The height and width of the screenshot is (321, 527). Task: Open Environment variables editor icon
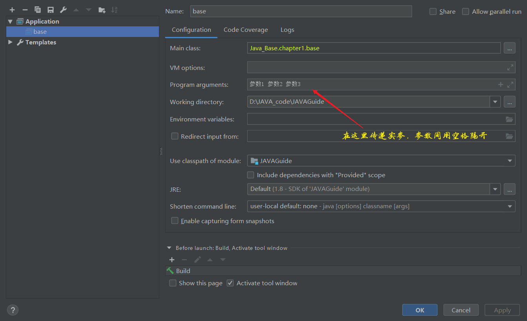pyautogui.click(x=509, y=119)
